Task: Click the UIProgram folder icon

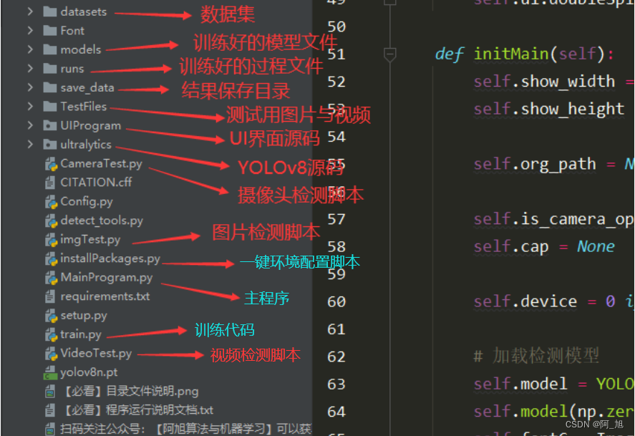Action: (52, 125)
